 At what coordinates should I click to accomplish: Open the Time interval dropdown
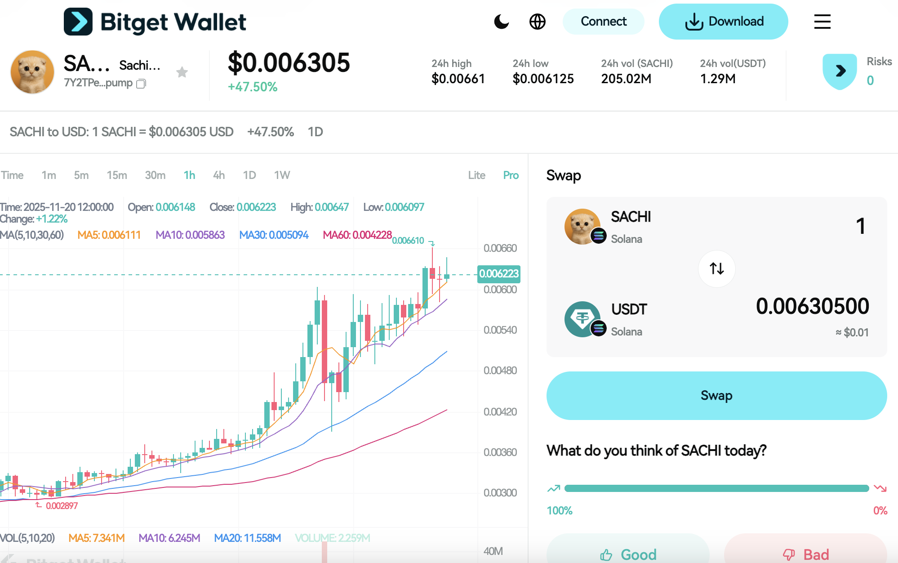[x=13, y=175]
